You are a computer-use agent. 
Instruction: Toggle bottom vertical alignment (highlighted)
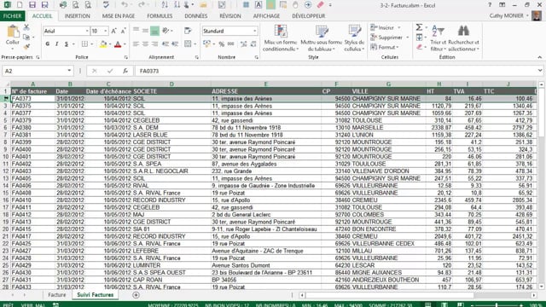(x=154, y=31)
